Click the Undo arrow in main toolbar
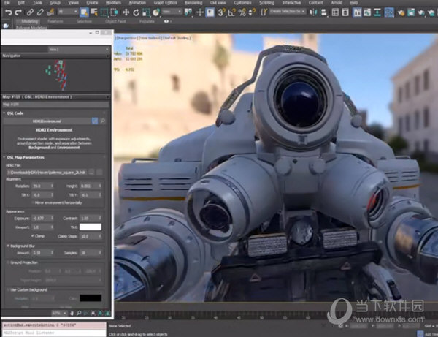Screen dimensions: 438x337 8,12
